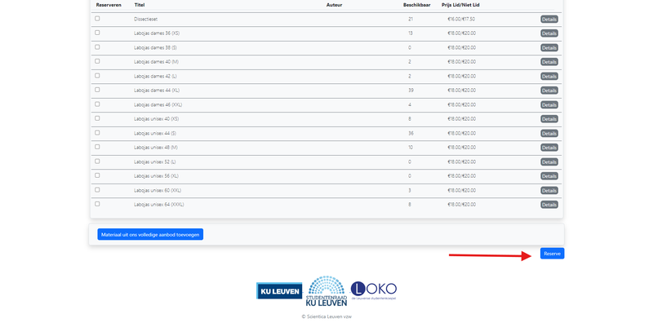This screenshot has height=323, width=653.
Task: Click the Prijs Lid/Niet Lid header
Action: tap(460, 5)
